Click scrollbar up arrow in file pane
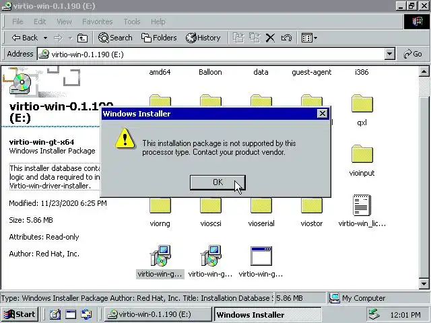 coord(424,72)
